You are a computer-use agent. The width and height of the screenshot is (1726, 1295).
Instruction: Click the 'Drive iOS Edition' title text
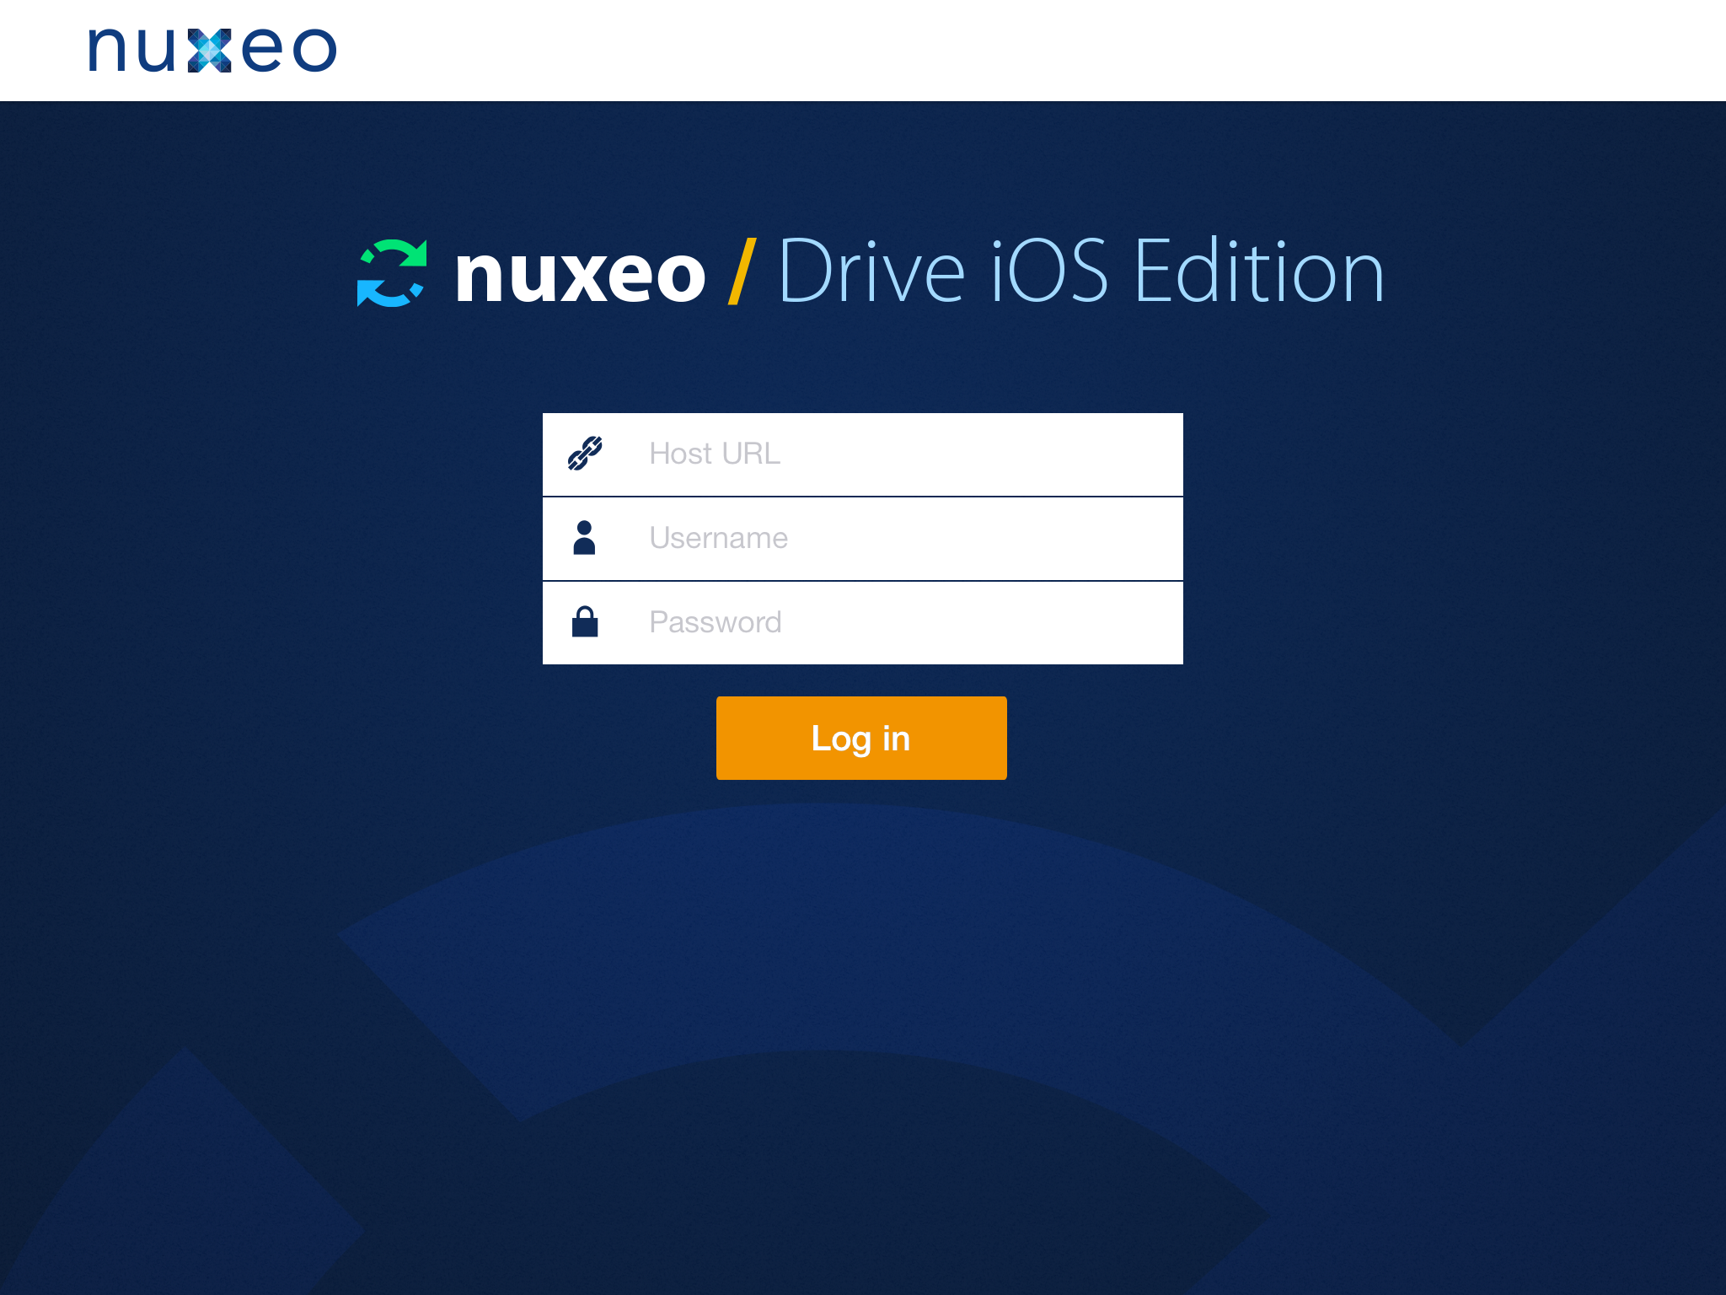(x=1081, y=271)
